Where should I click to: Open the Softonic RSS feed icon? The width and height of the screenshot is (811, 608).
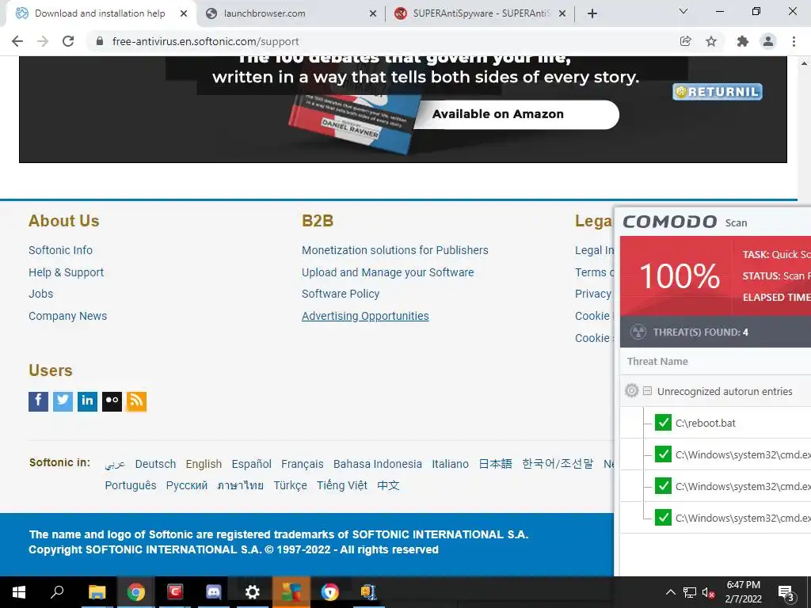136,401
